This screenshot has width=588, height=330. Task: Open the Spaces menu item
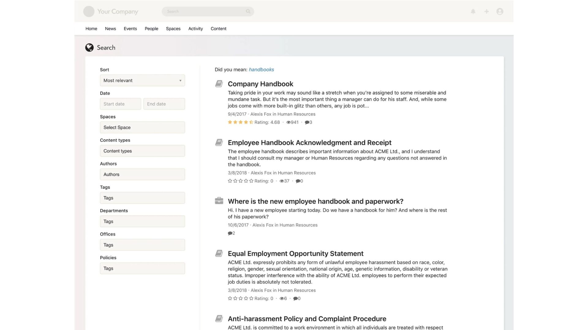(173, 29)
